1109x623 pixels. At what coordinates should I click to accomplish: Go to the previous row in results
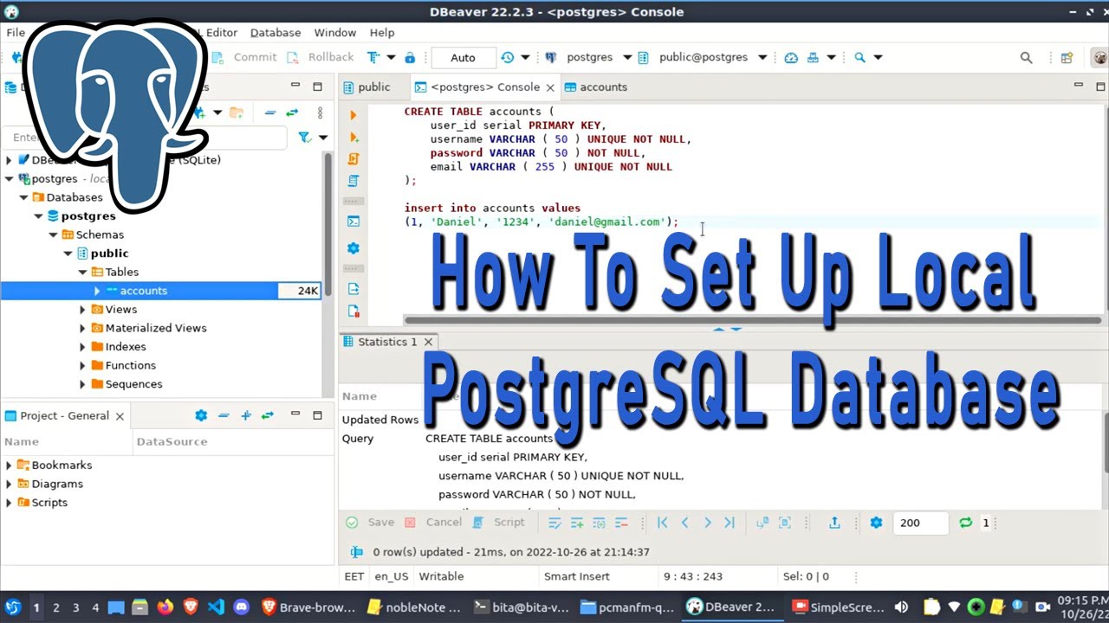(x=684, y=523)
